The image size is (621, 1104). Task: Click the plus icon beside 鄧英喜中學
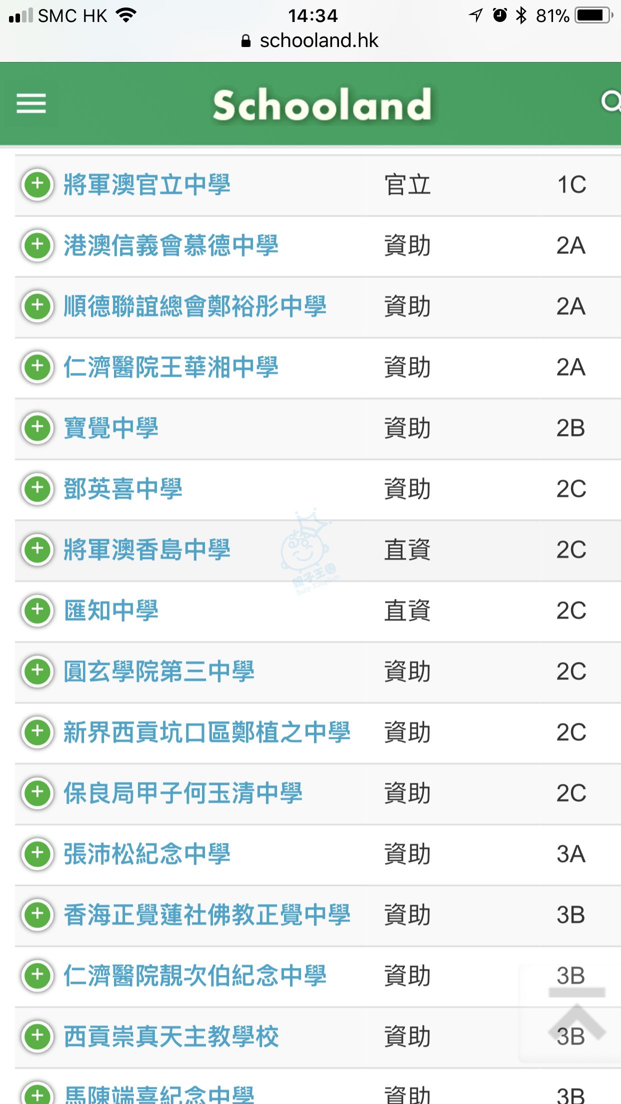pyautogui.click(x=37, y=488)
